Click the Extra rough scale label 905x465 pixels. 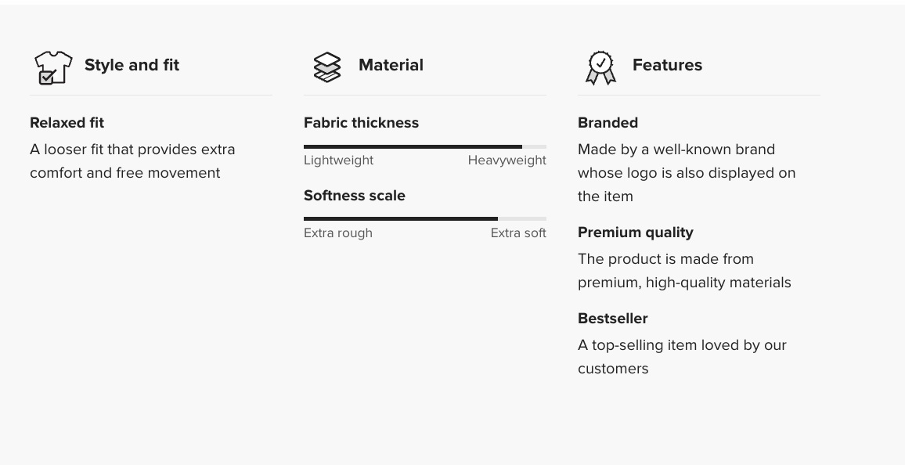[x=337, y=233]
